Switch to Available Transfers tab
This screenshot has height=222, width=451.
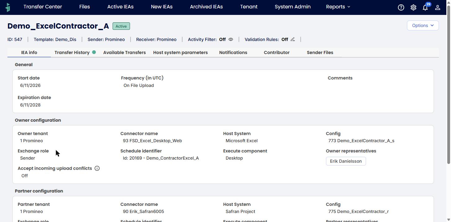pos(124,52)
